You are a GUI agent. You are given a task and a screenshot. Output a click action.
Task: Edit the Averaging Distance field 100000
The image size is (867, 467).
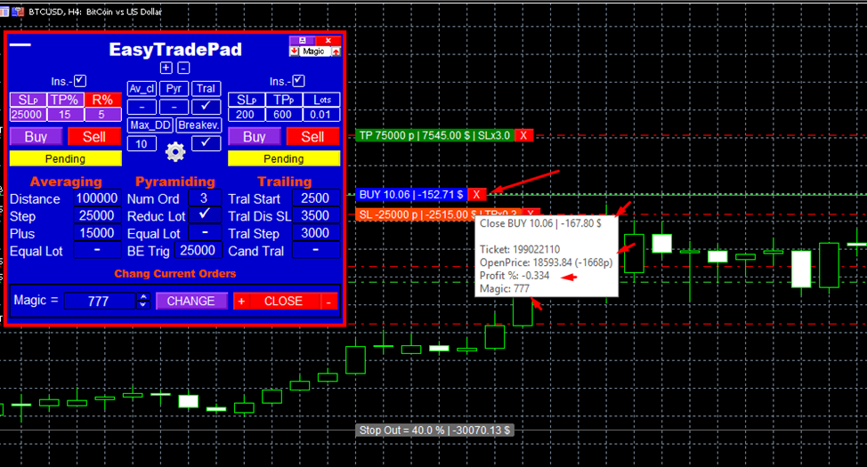[97, 197]
